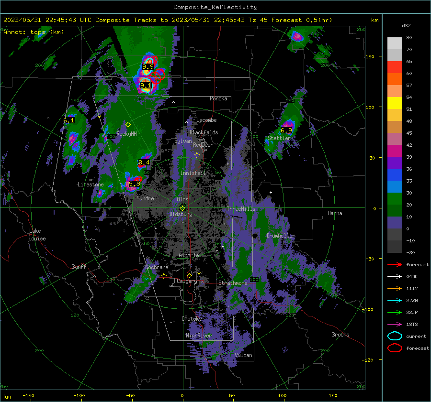Screen dimensions: 431x402
Task: Click the 8.4 storm top label
Action: coord(144,163)
